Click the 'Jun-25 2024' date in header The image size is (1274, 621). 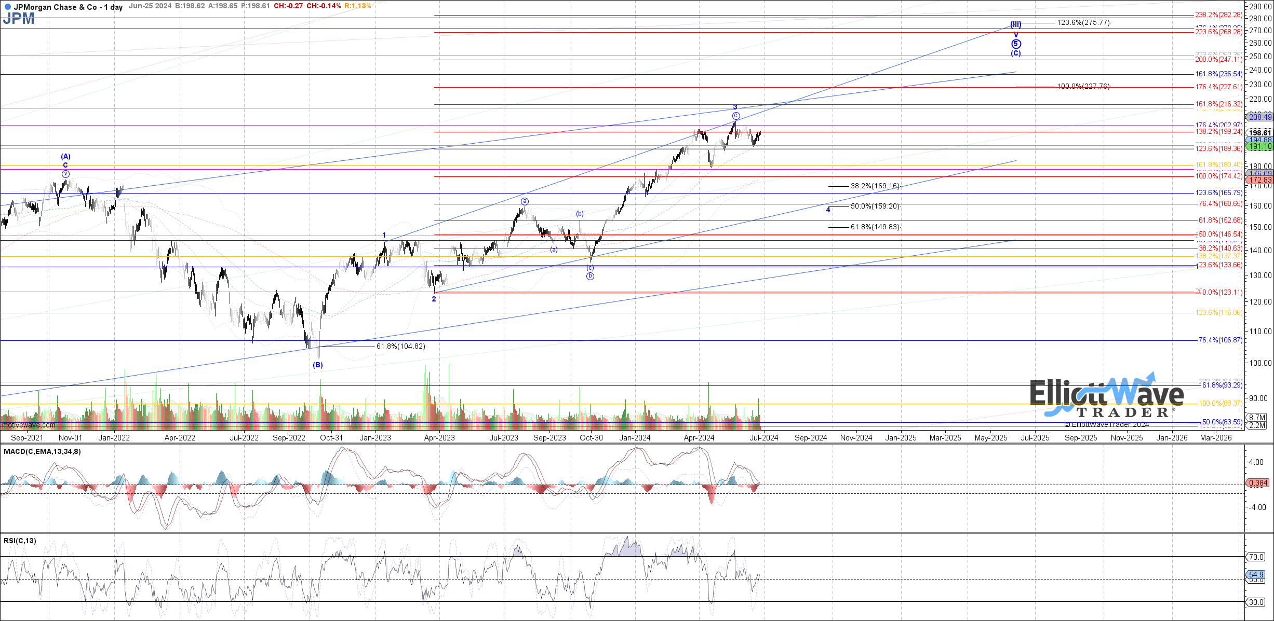(x=150, y=6)
